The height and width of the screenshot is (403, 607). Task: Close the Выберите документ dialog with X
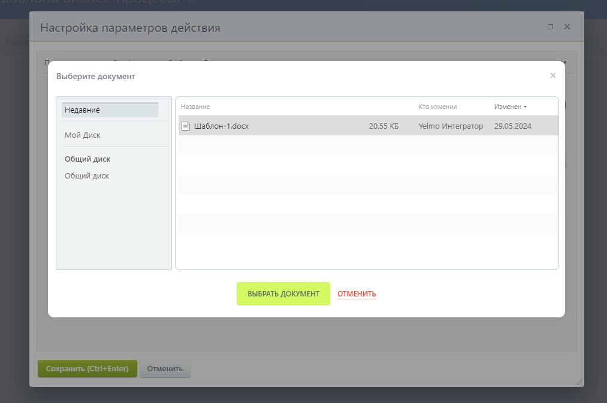coord(552,75)
